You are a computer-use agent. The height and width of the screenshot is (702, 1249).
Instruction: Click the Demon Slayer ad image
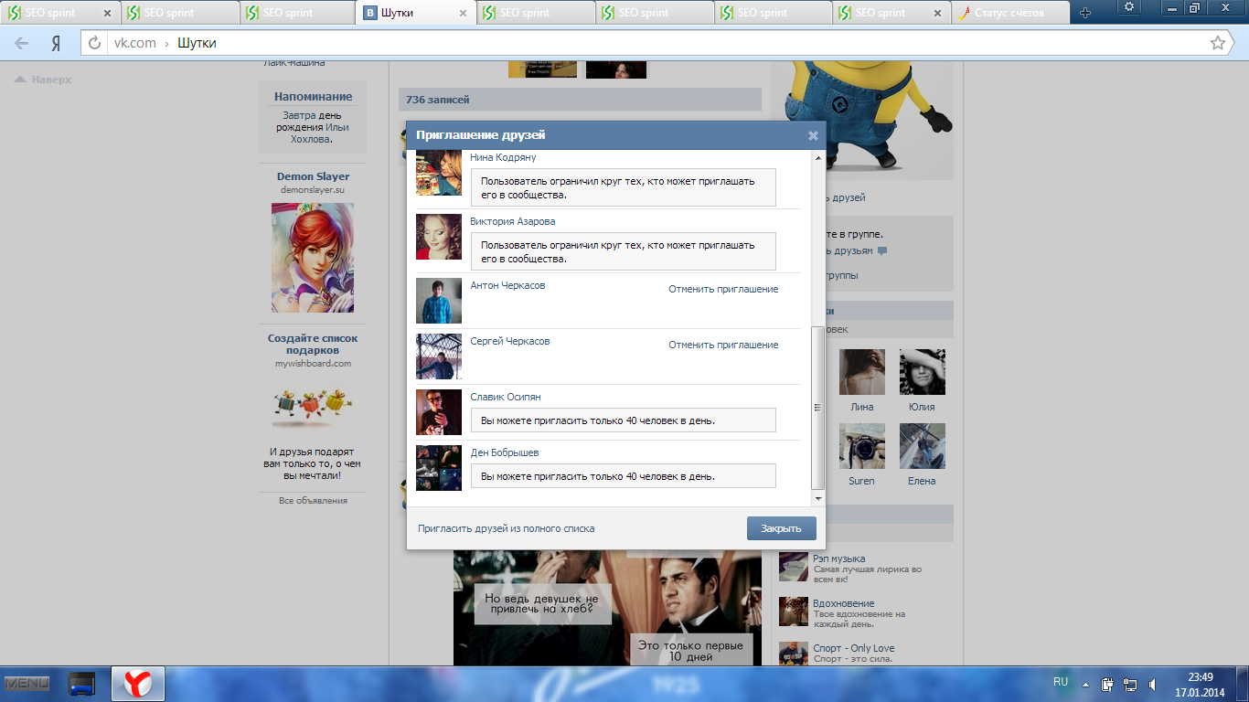pos(313,258)
